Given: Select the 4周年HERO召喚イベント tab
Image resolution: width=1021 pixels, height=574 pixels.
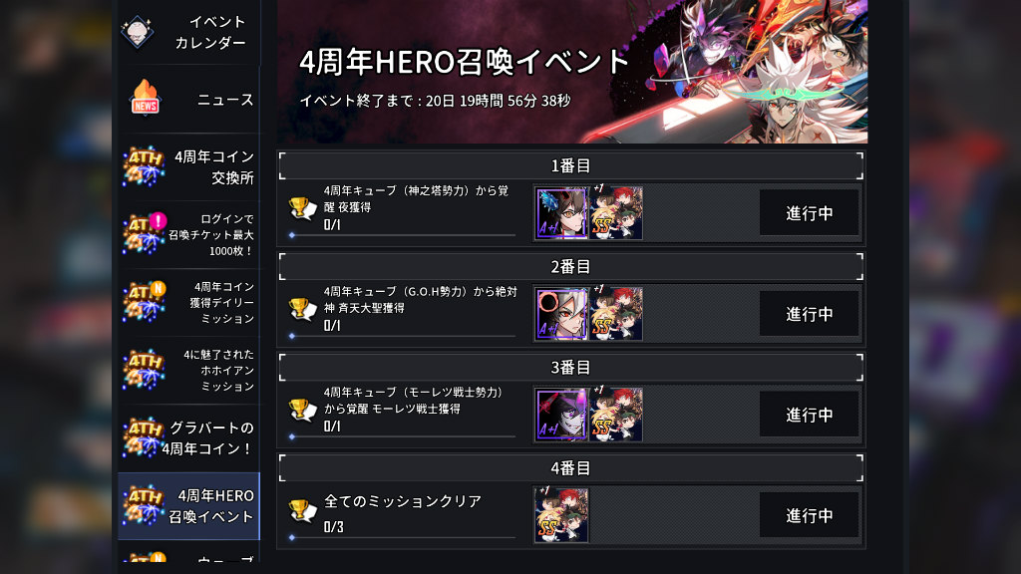Looking at the screenshot, I should 188,505.
